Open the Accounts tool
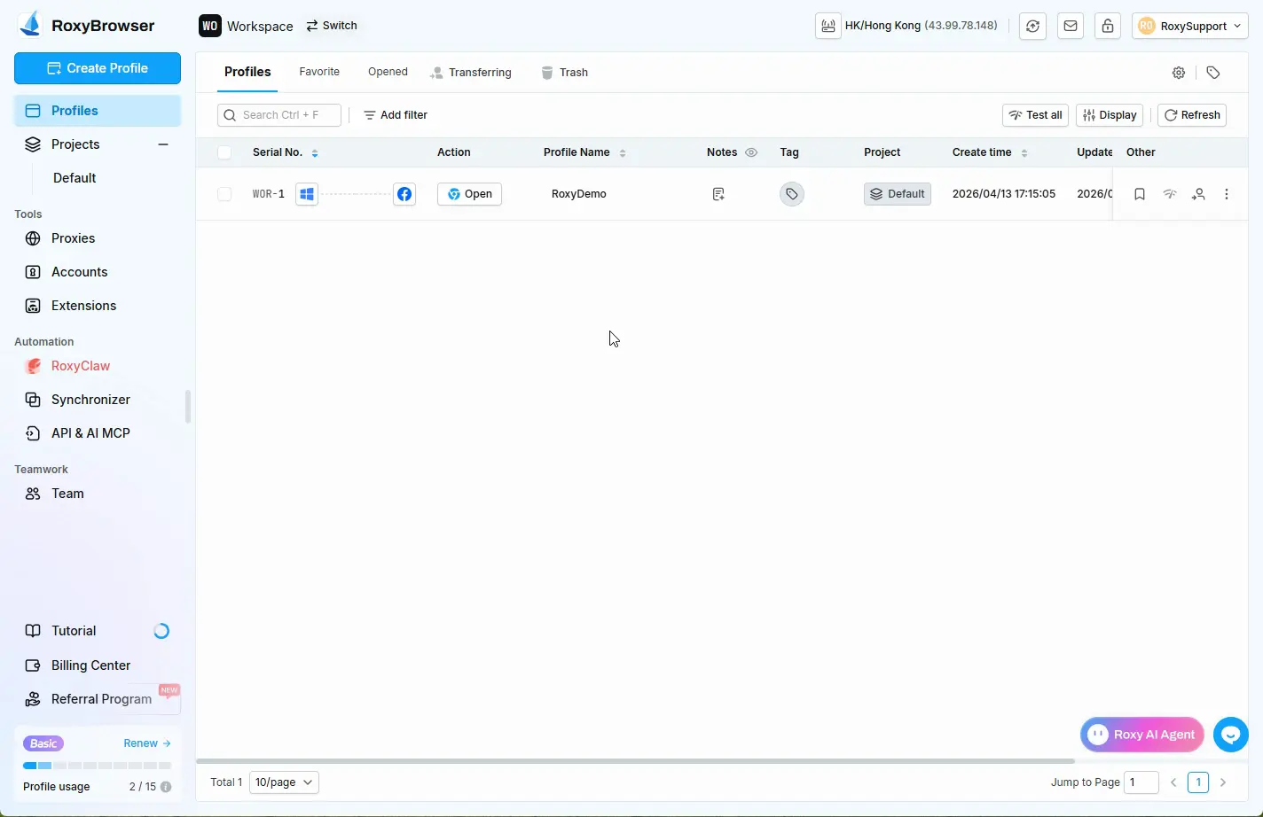This screenshot has width=1263, height=817. pos(98,272)
